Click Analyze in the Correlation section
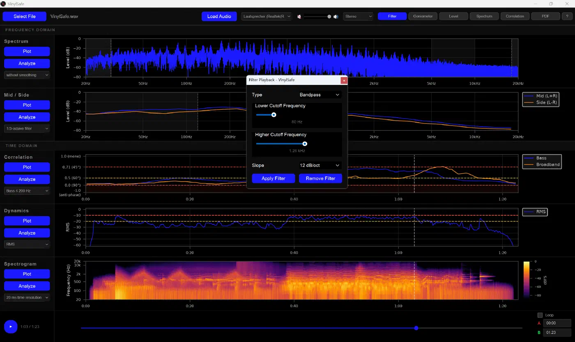 (27, 179)
